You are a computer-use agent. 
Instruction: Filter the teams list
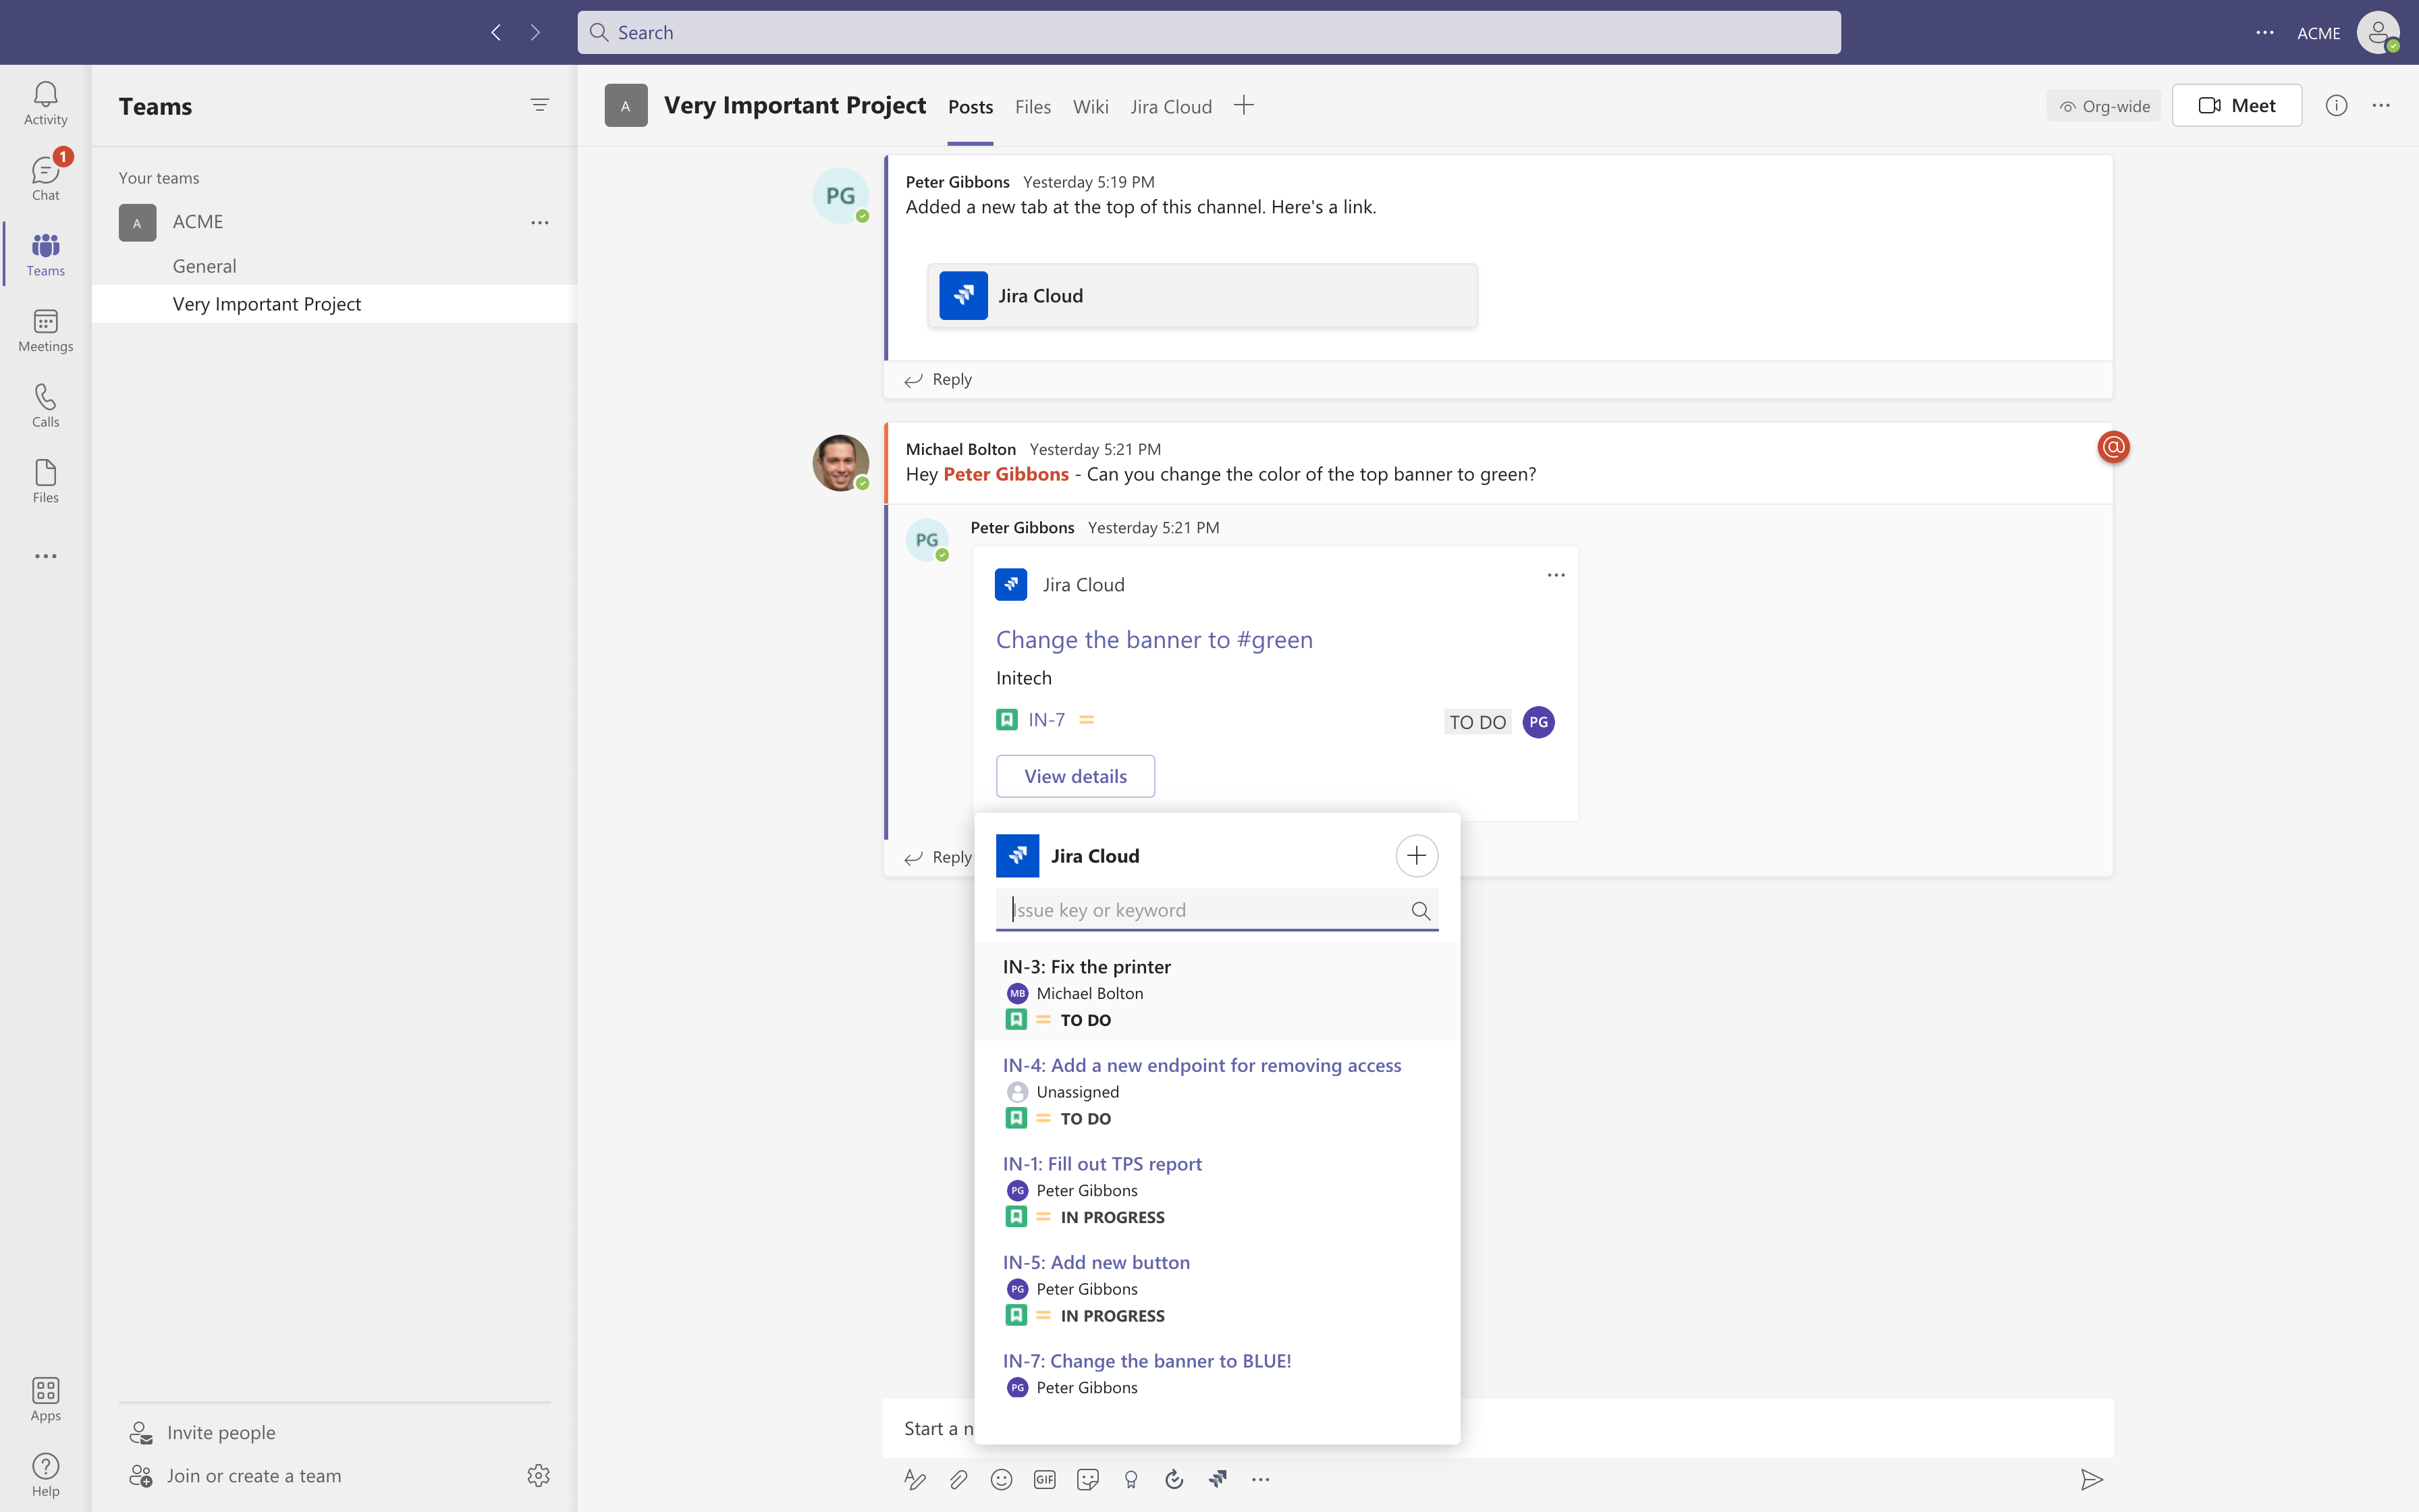coord(540,105)
